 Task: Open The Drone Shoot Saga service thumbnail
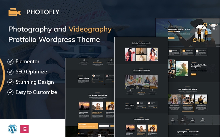click(201, 99)
